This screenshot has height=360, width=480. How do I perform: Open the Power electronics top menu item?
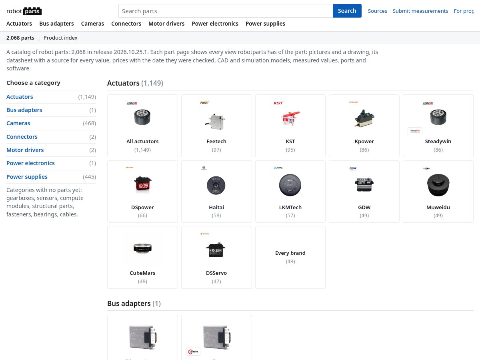click(215, 24)
